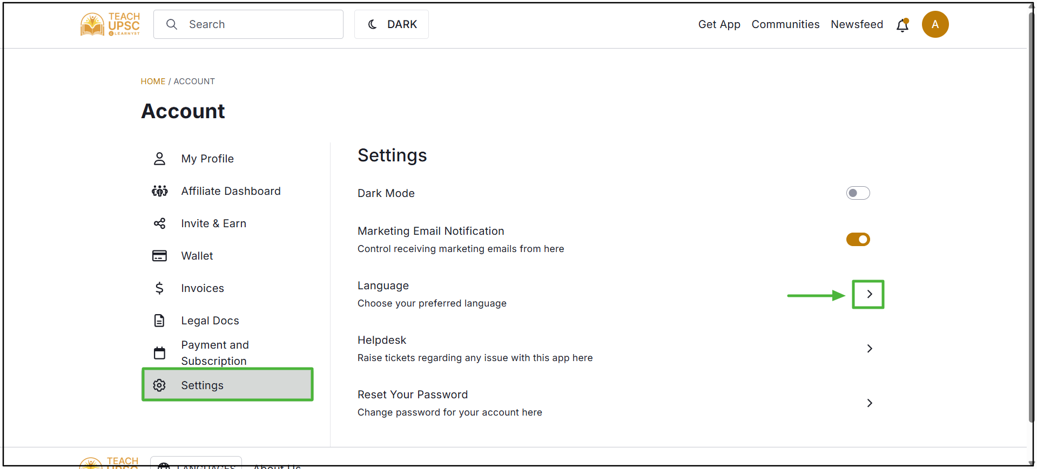
Task: Open the Wallet section
Action: point(227,256)
